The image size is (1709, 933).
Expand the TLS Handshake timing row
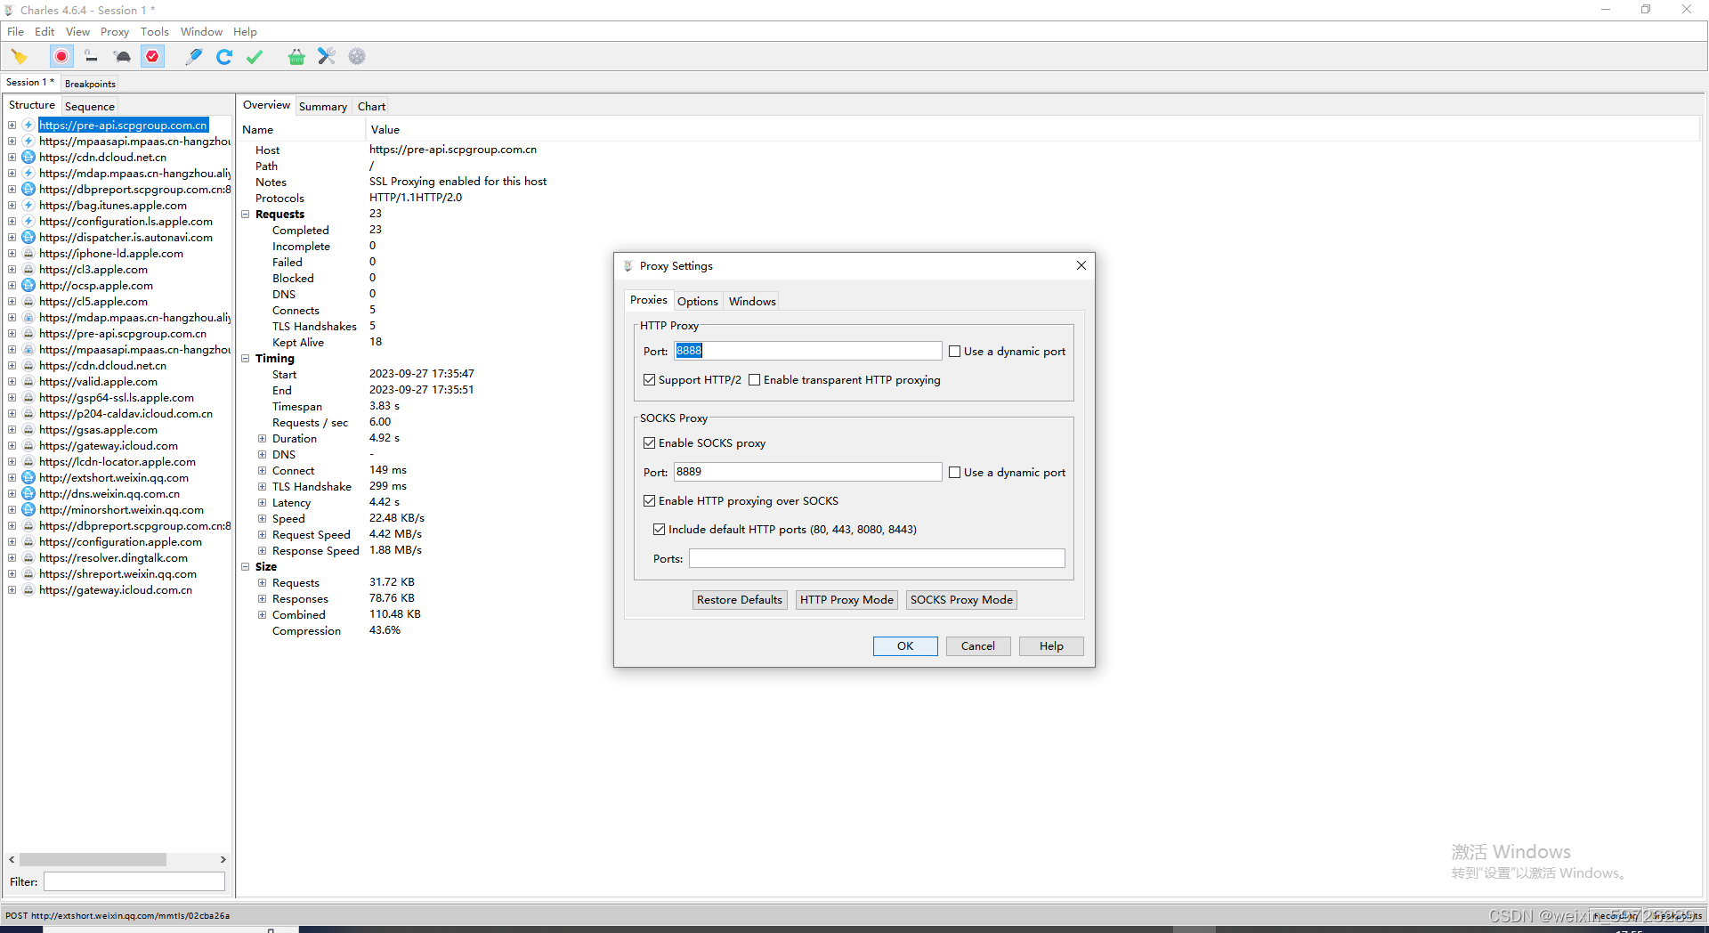263,487
